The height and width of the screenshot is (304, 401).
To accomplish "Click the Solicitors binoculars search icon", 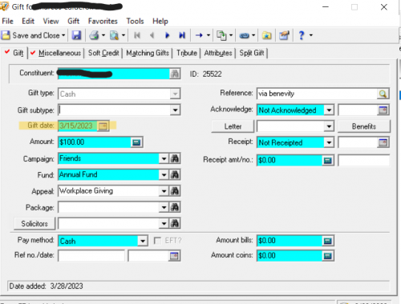I will (x=175, y=223).
